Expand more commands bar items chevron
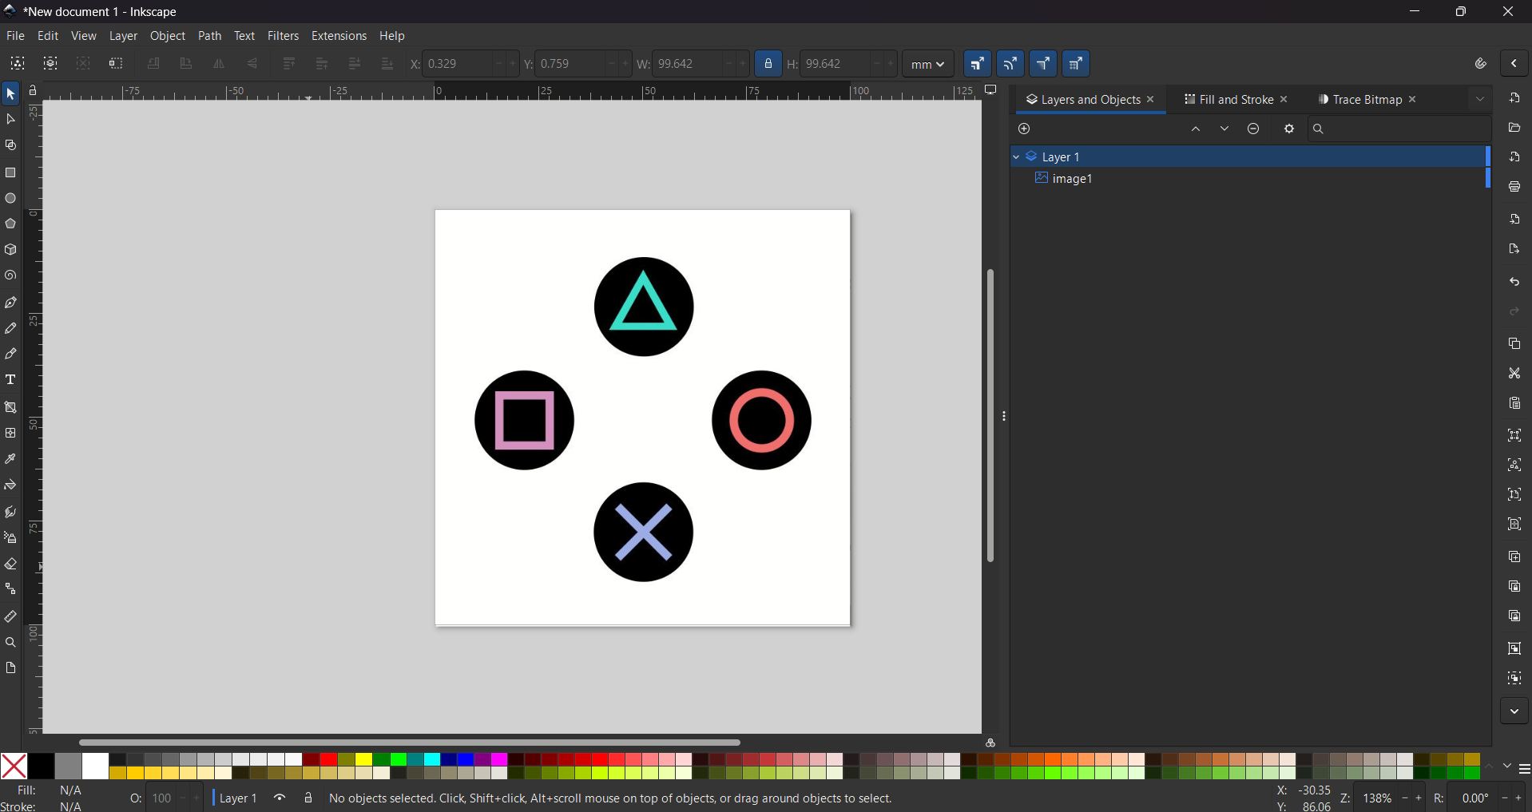1532x812 pixels. pyautogui.click(x=1514, y=711)
